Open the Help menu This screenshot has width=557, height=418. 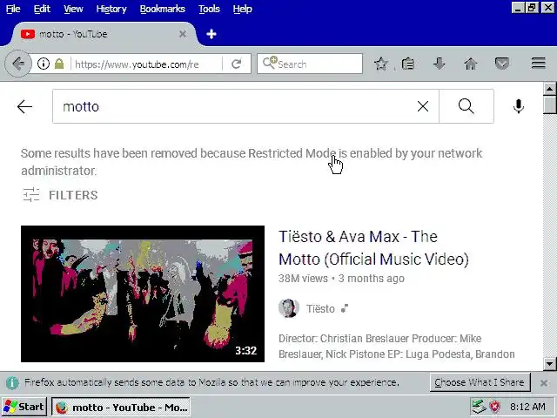point(242,9)
